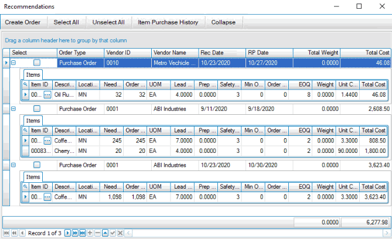The image size is (392, 239).
Task: Click the 10/30/2020 RP date cell
Action: pos(270,165)
